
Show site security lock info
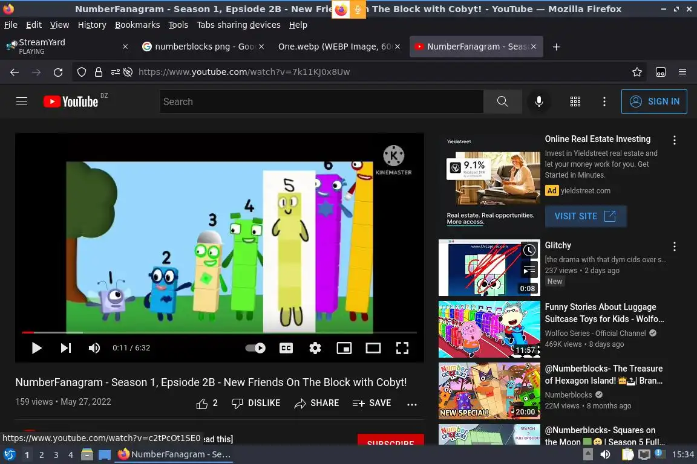[98, 72]
